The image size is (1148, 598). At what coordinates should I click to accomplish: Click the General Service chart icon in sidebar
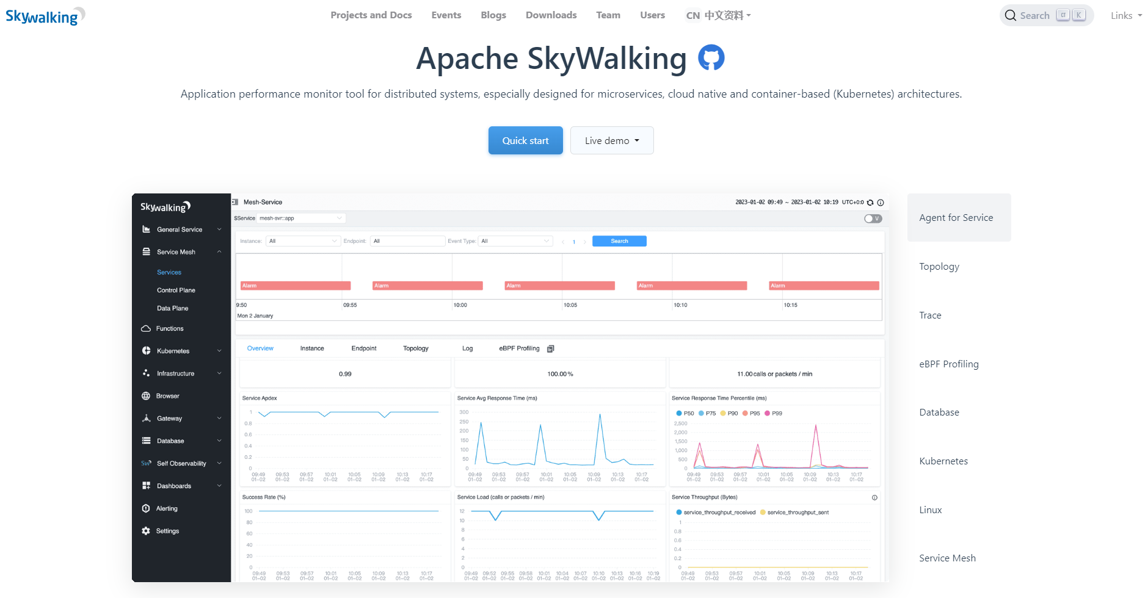point(146,229)
